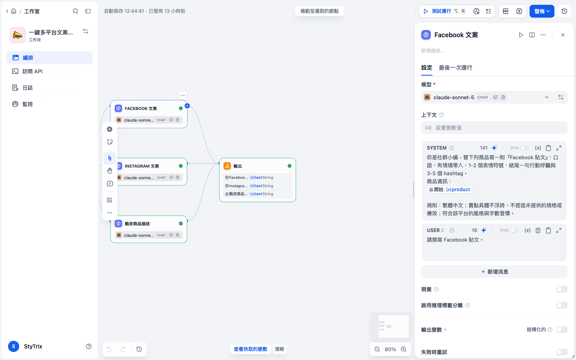Open the run history icon in top bar

coord(476,11)
